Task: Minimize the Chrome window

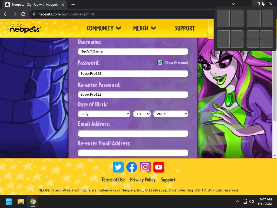Action: [246, 4]
